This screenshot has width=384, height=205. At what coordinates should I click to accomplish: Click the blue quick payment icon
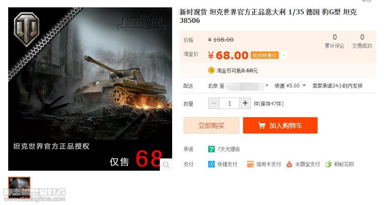click(x=211, y=164)
